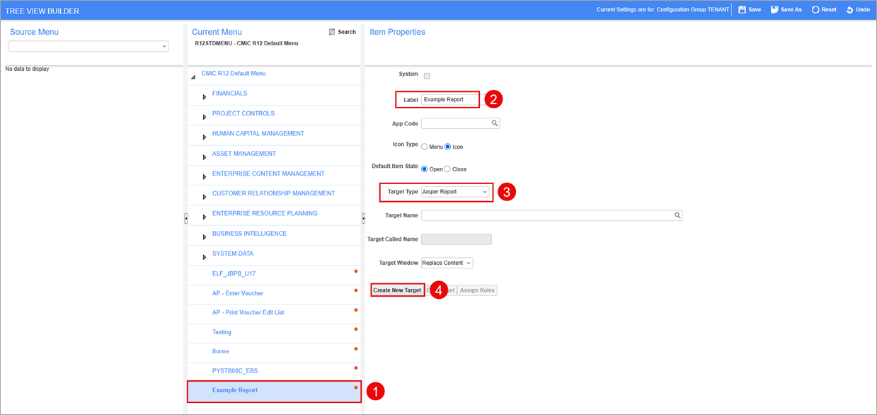
Task: Select the Open default item state
Action: click(x=425, y=169)
